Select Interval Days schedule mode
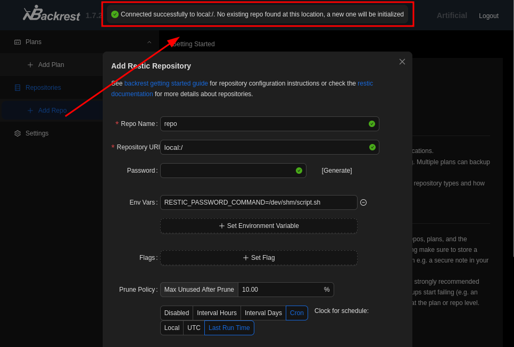Screen dimensions: 514x347 263,313
